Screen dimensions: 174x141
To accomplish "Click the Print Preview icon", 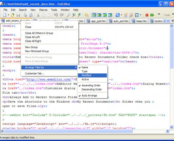I will click(31, 15).
